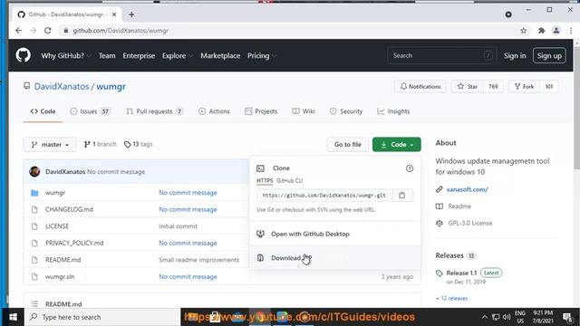
Task: Switch to the Security tab
Action: pyautogui.click(x=346, y=111)
